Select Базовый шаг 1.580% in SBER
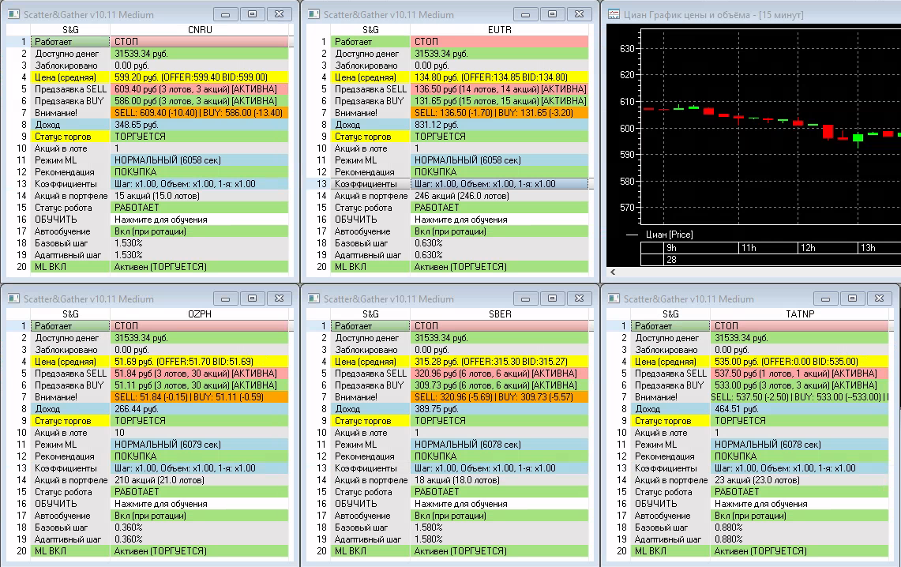The image size is (901, 567). pos(499,528)
